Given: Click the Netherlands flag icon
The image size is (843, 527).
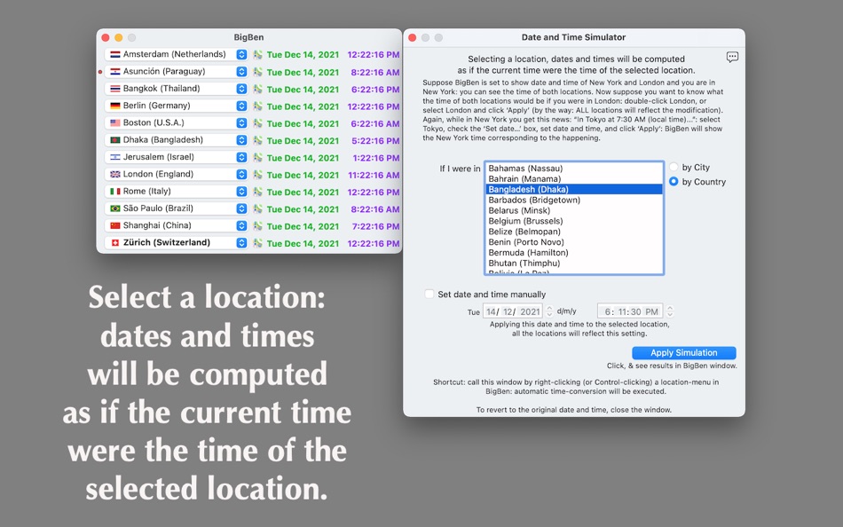Looking at the screenshot, I should [115, 54].
